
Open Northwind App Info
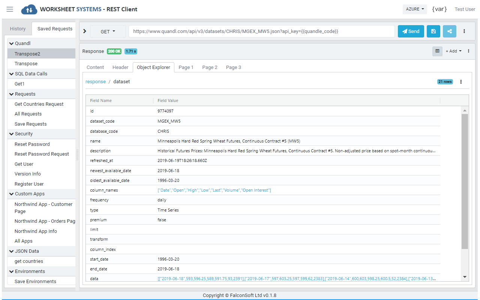(41, 231)
